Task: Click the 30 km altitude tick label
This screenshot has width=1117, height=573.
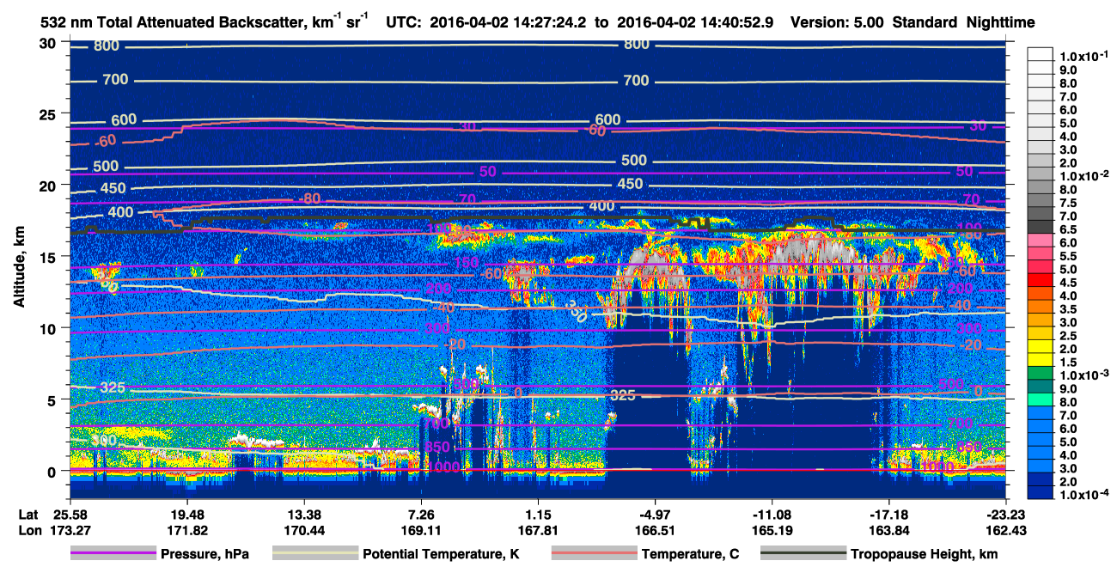Action: 48,43
